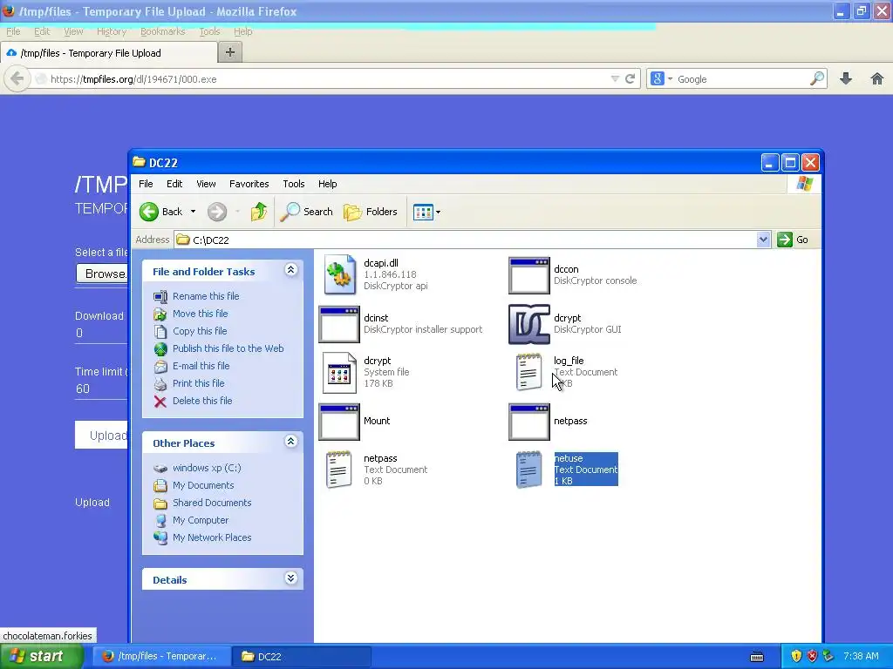Open Firefox Bookmarks menu
893x669 pixels.
click(x=163, y=31)
